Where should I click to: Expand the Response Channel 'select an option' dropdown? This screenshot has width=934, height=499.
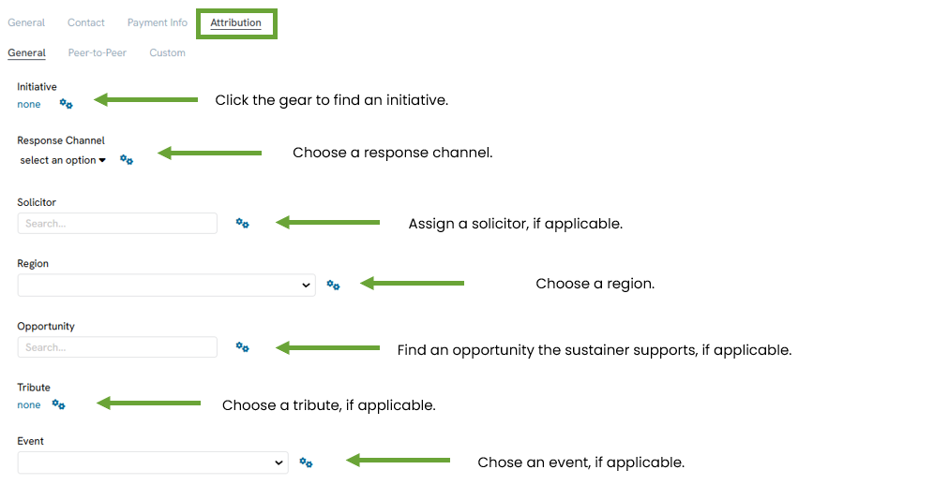[63, 160]
